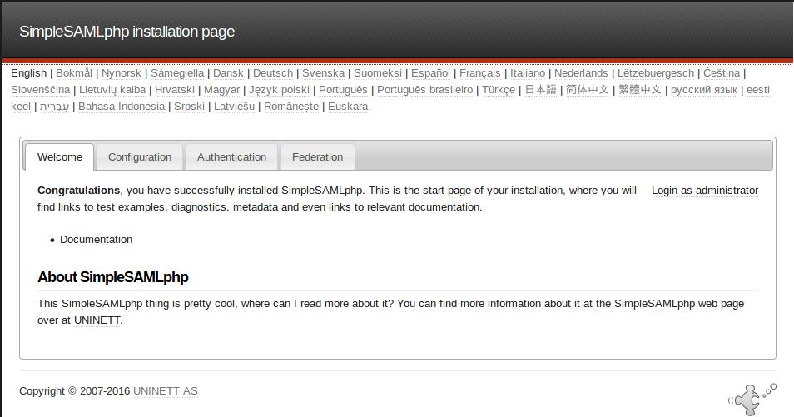Screen dimensions: 794x417
Task: Switch language to Traditional Chinese 繁體中文
Action: click(640, 90)
